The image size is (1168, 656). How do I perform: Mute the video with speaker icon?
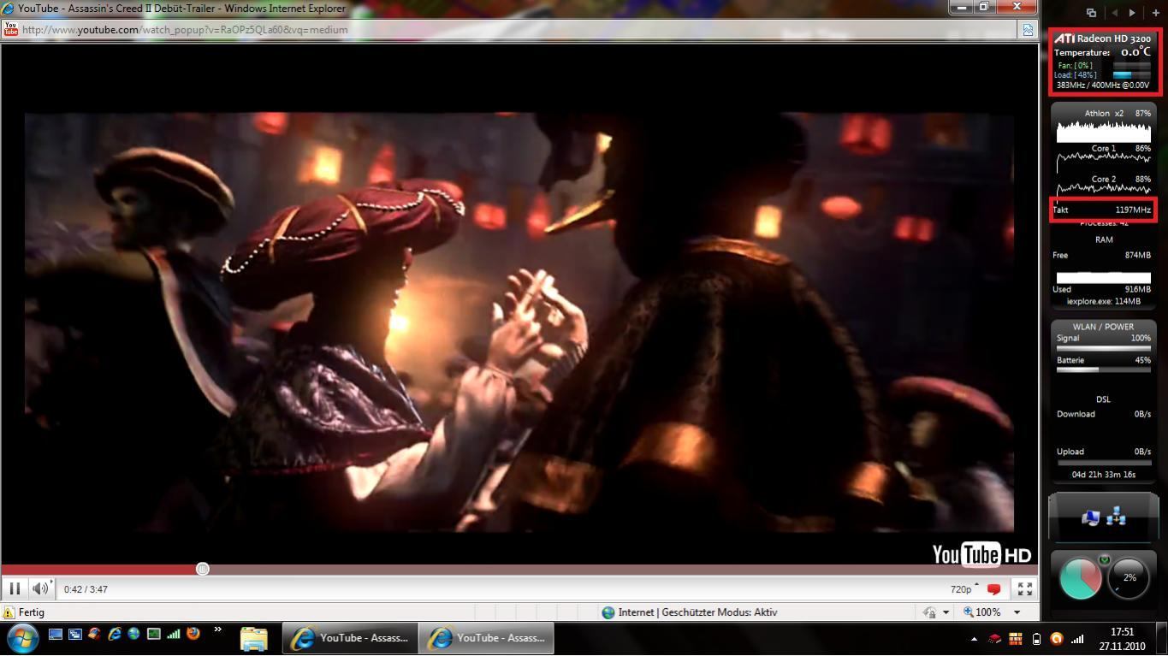coord(40,588)
